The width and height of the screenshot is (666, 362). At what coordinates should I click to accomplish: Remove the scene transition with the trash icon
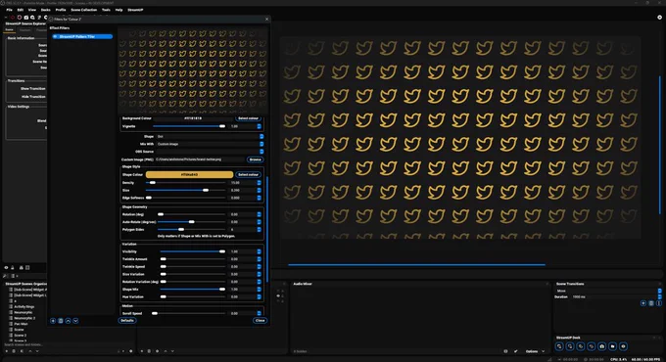tap(651, 303)
